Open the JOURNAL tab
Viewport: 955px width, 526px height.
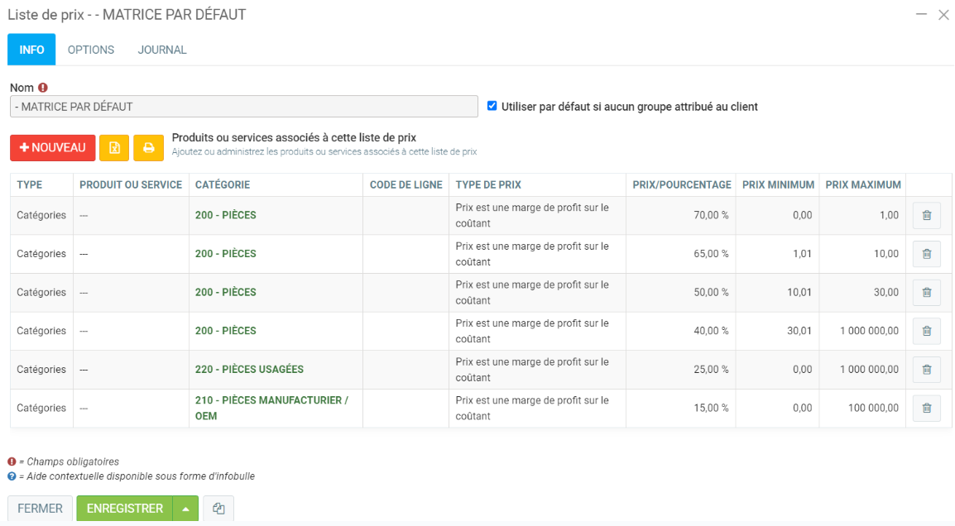[x=162, y=50]
